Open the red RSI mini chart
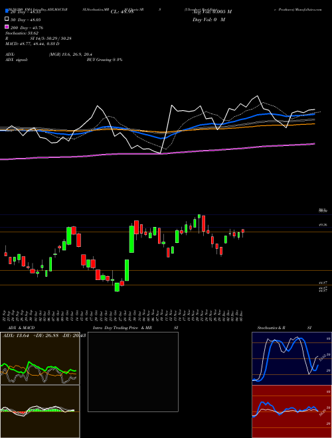Image resolution: width=332 pixels, height=438 pixels. click(x=291, y=411)
